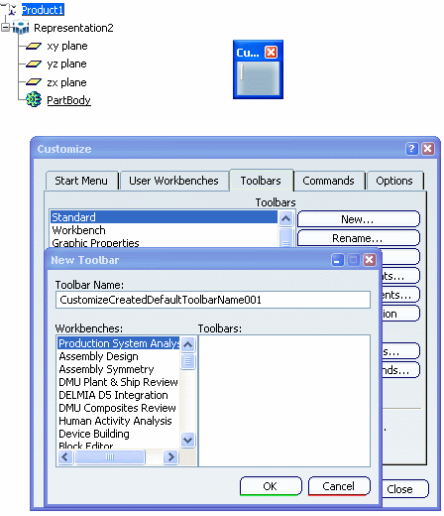
Task: Close the New Toolbar dialog
Action: click(x=370, y=260)
